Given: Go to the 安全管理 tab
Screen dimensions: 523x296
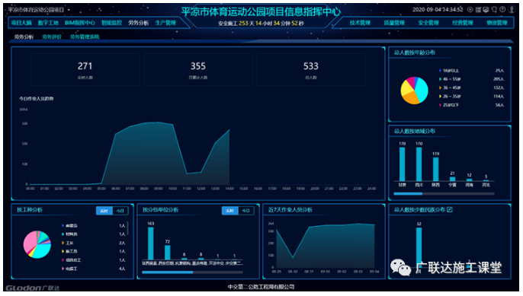Looking at the screenshot, I should (428, 23).
